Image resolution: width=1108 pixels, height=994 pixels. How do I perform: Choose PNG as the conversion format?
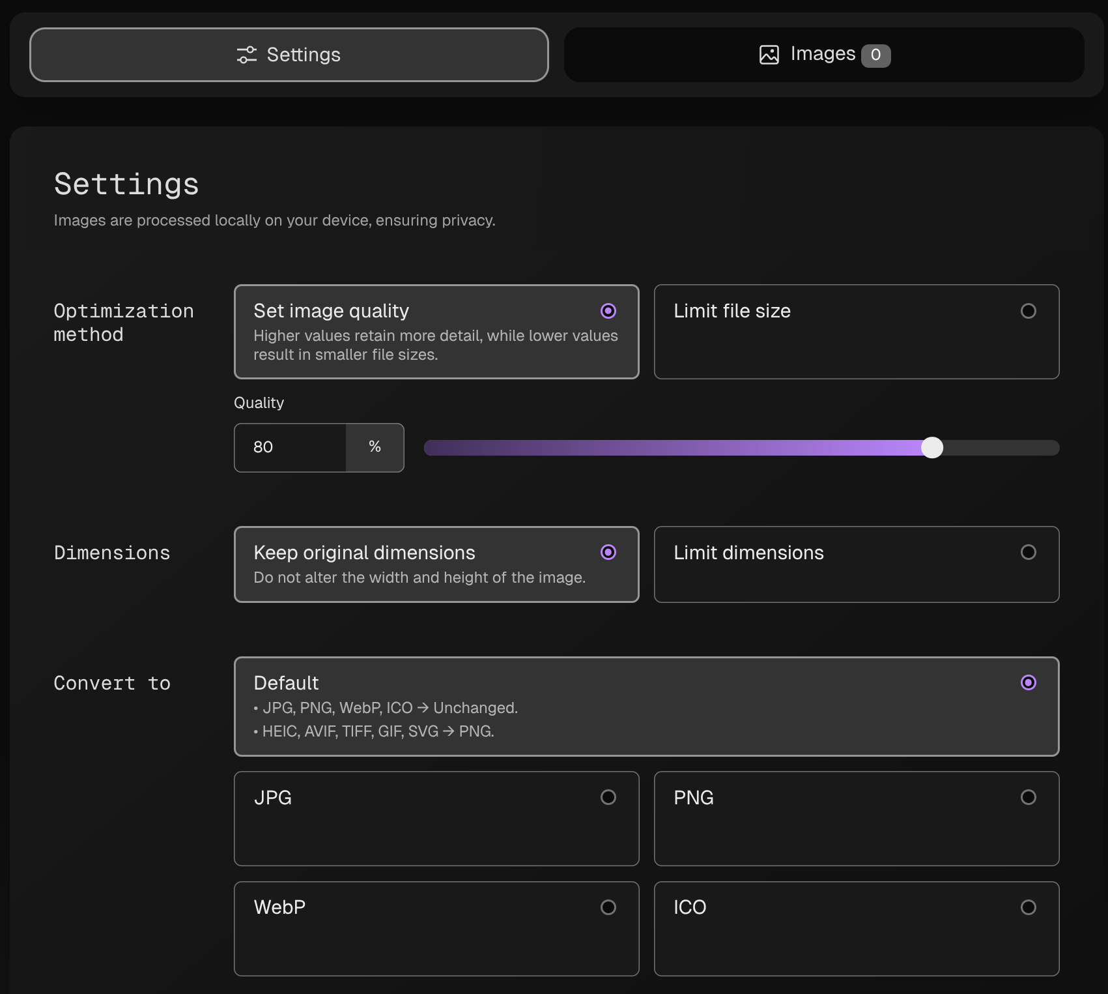pyautogui.click(x=1028, y=797)
